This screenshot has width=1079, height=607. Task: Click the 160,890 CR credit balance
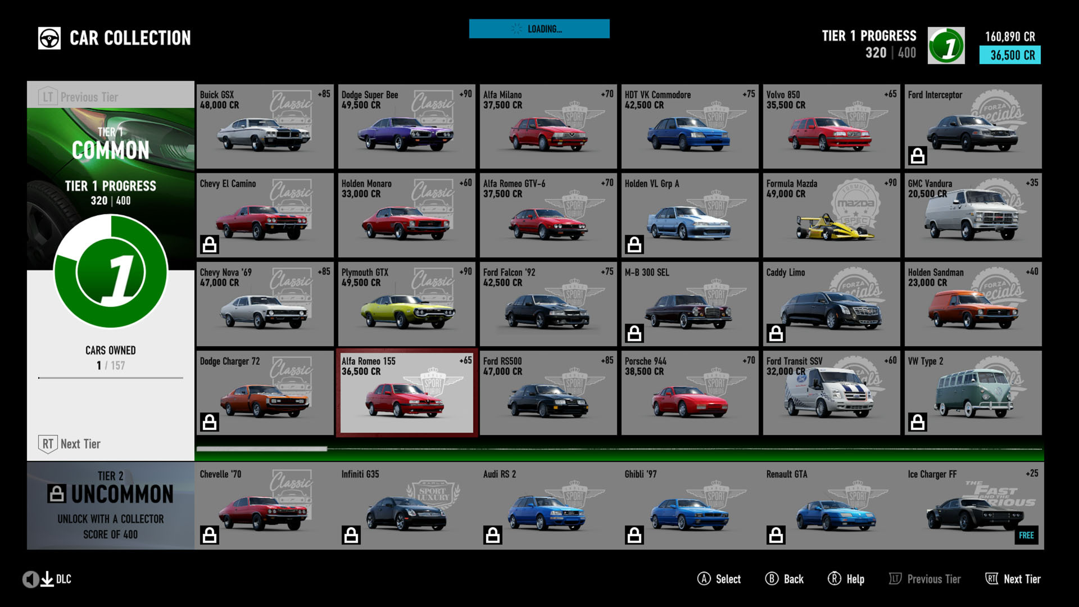click(x=1010, y=37)
